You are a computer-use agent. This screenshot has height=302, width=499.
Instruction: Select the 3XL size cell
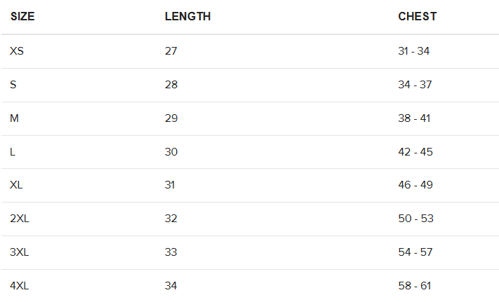tap(19, 252)
